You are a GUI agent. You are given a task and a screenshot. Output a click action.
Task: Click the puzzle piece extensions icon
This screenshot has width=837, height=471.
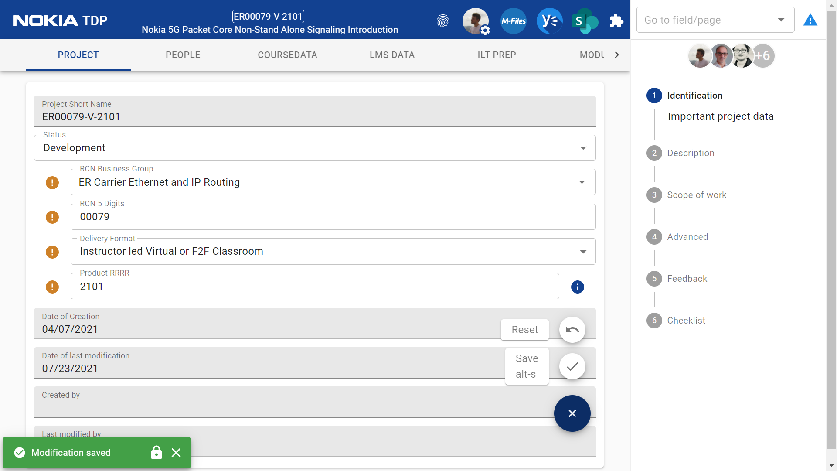[616, 20]
